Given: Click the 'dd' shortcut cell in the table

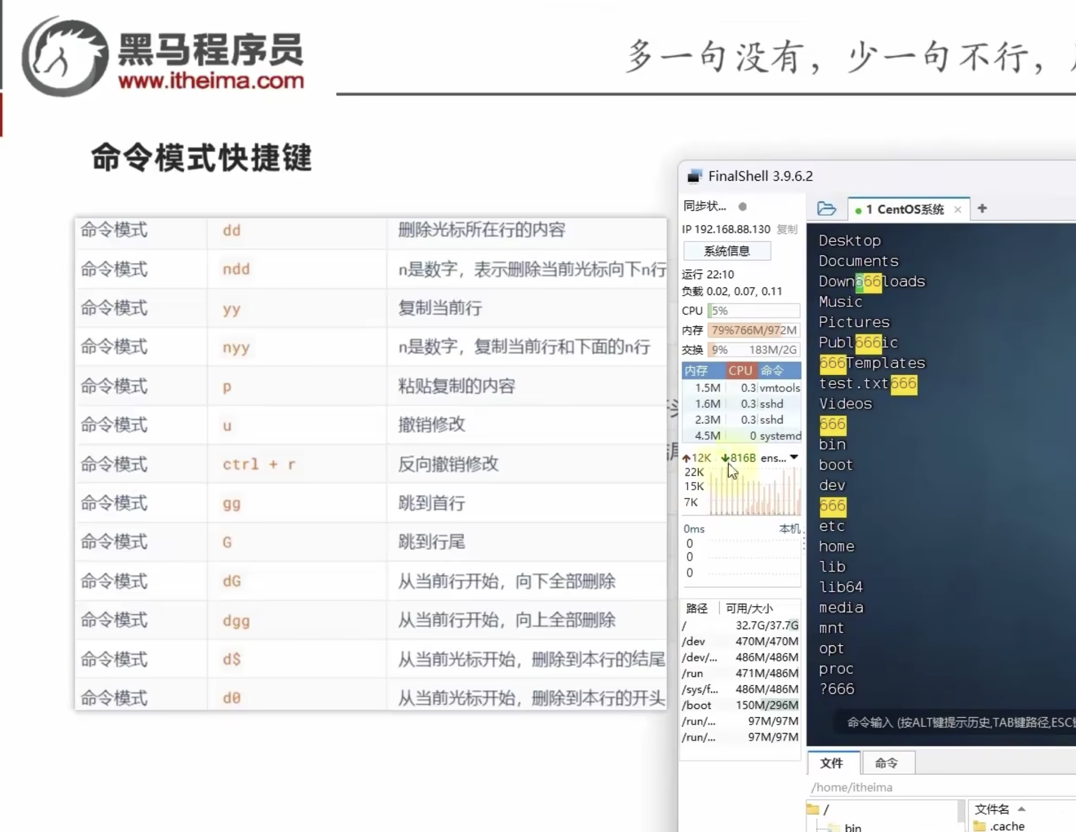Looking at the screenshot, I should [x=297, y=230].
